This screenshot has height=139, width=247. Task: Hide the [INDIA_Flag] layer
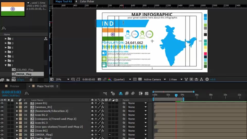2,135
